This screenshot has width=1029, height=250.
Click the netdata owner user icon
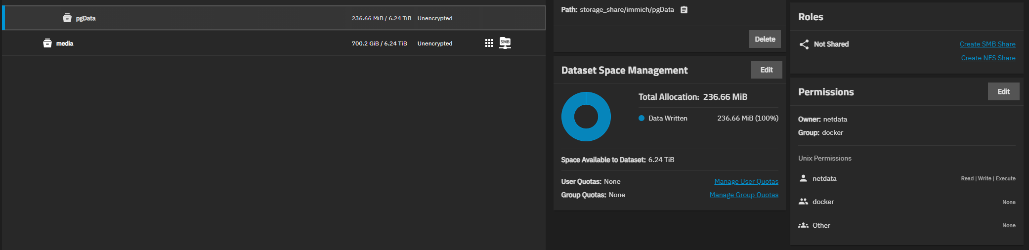[804, 178]
